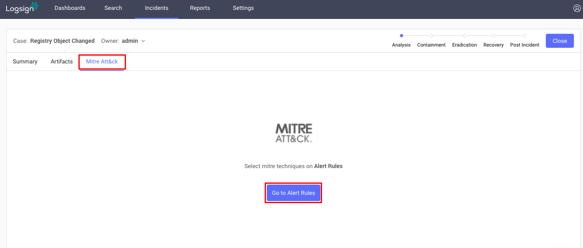The image size is (583, 248).
Task: Click the Logsign logo
Action: [x=22, y=8]
